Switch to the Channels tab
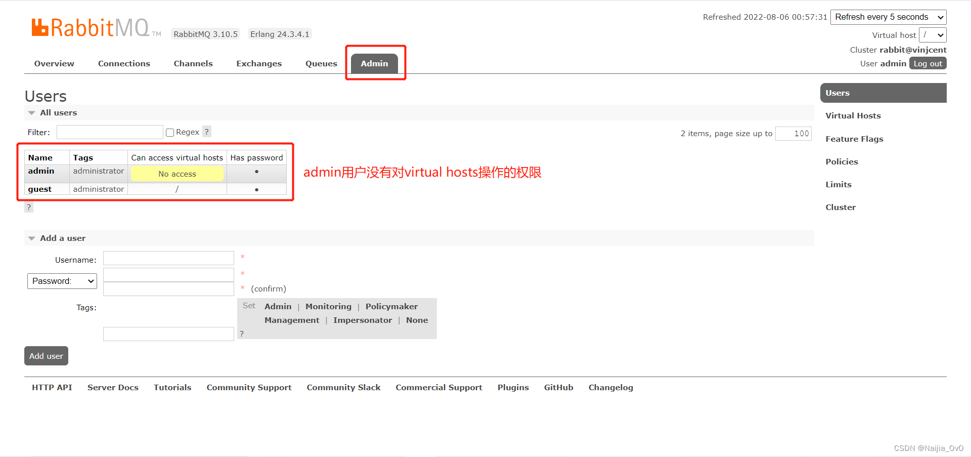The height and width of the screenshot is (457, 971). pyautogui.click(x=193, y=64)
